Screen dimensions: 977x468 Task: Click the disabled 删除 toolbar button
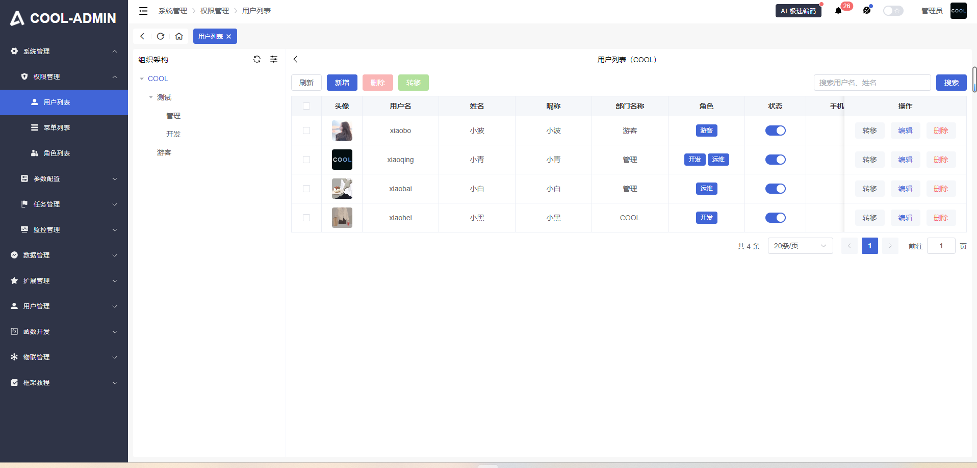[378, 83]
